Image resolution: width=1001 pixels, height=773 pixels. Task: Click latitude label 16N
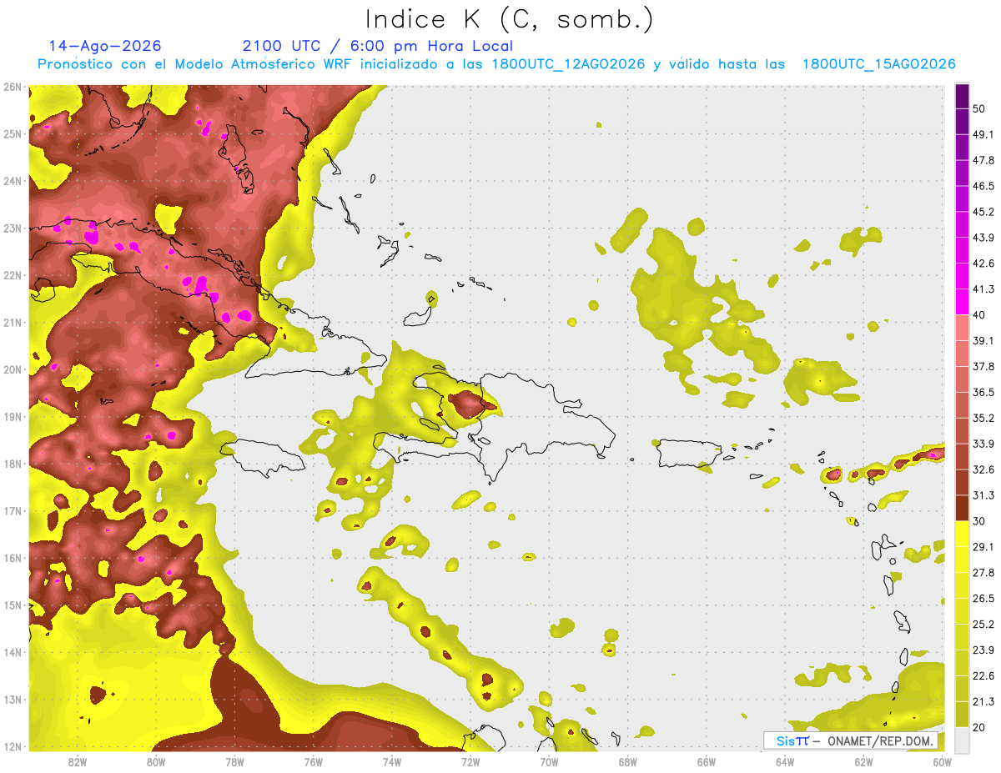[x=12, y=558]
